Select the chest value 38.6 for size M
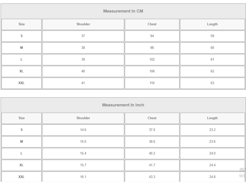This screenshot has width=246, height=183. [x=152, y=142]
